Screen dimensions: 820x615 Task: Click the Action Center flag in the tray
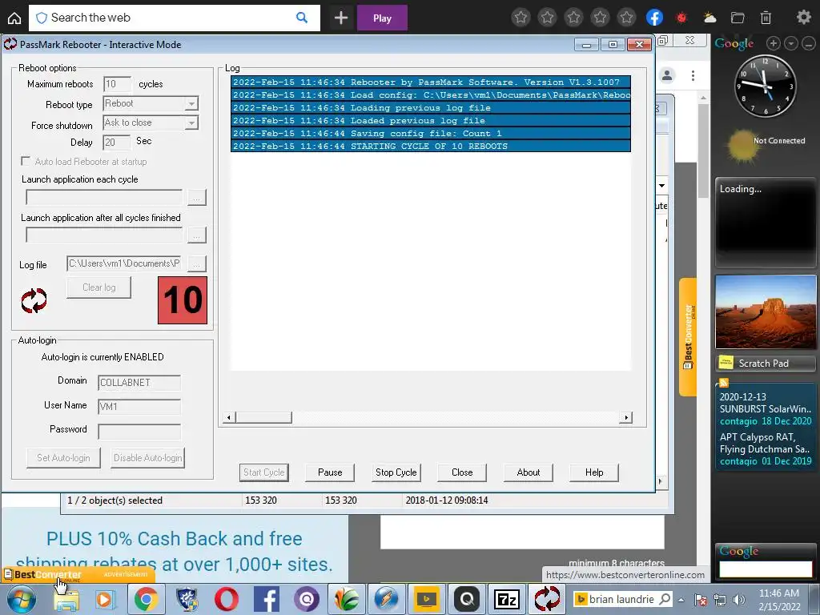(701, 599)
